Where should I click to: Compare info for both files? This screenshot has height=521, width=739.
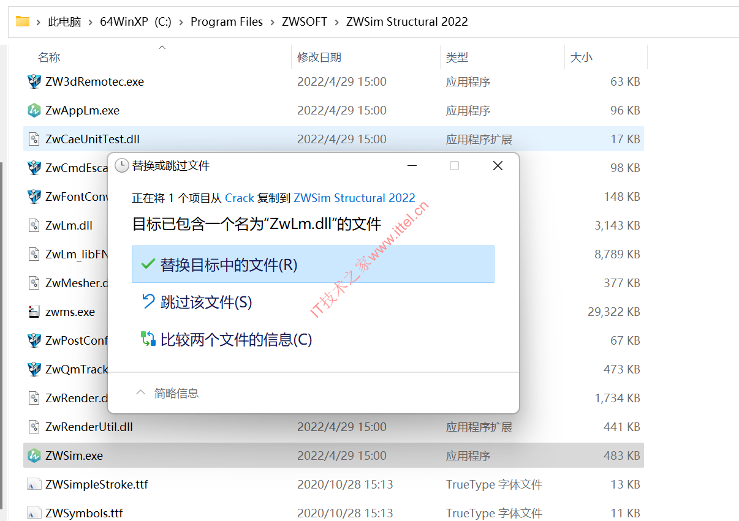313,339
